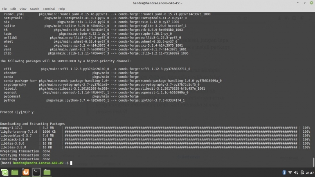Click the cryptography package row name
The height and width of the screenshot is (177, 315).
pyautogui.click(x=15, y=85)
